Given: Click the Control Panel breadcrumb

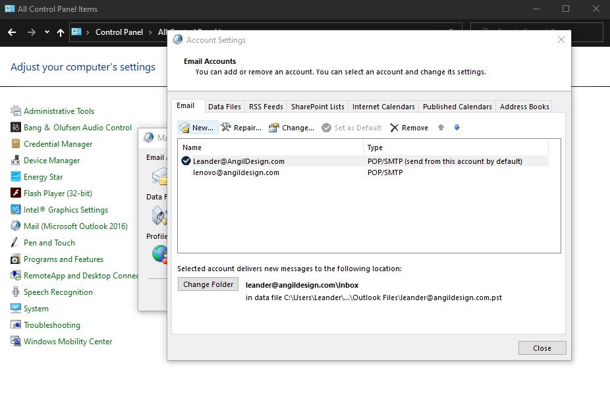Looking at the screenshot, I should pyautogui.click(x=119, y=32).
